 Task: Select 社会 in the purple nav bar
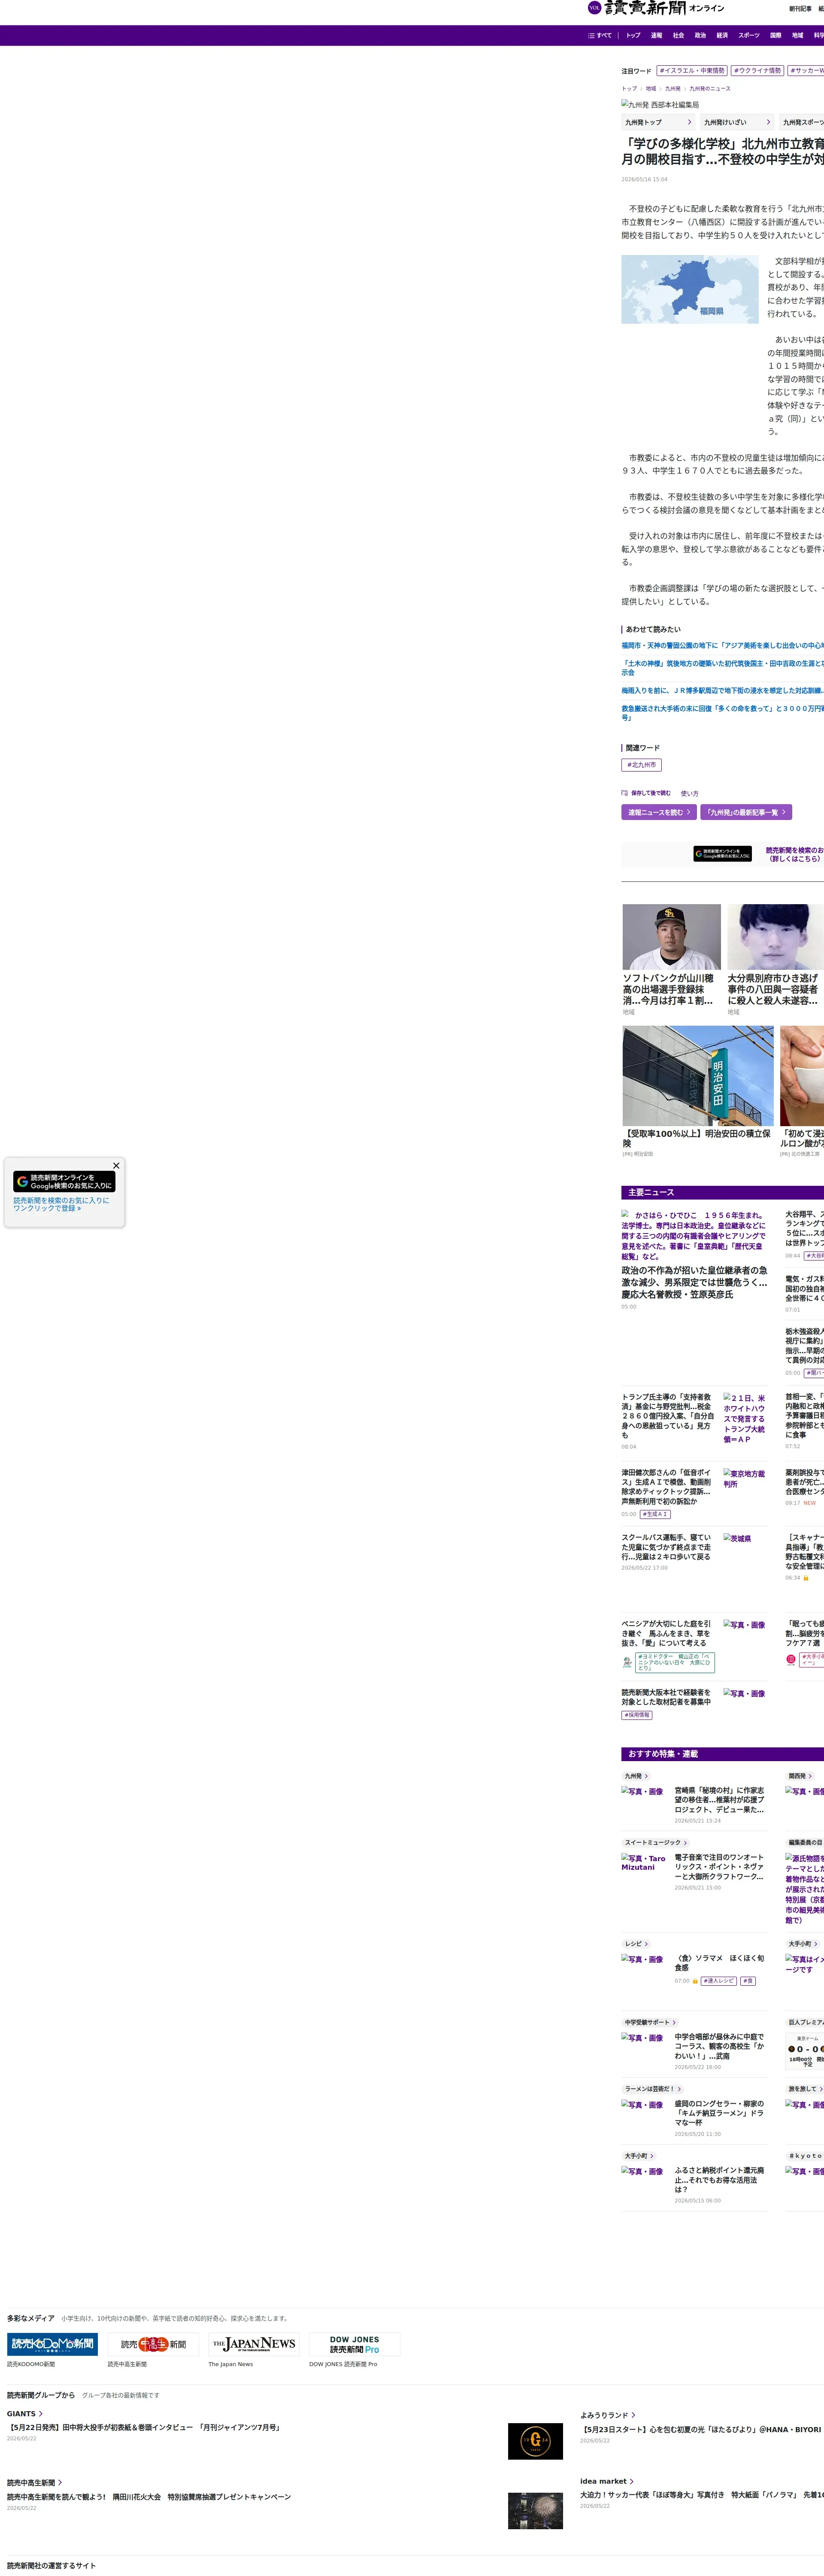[x=678, y=35]
